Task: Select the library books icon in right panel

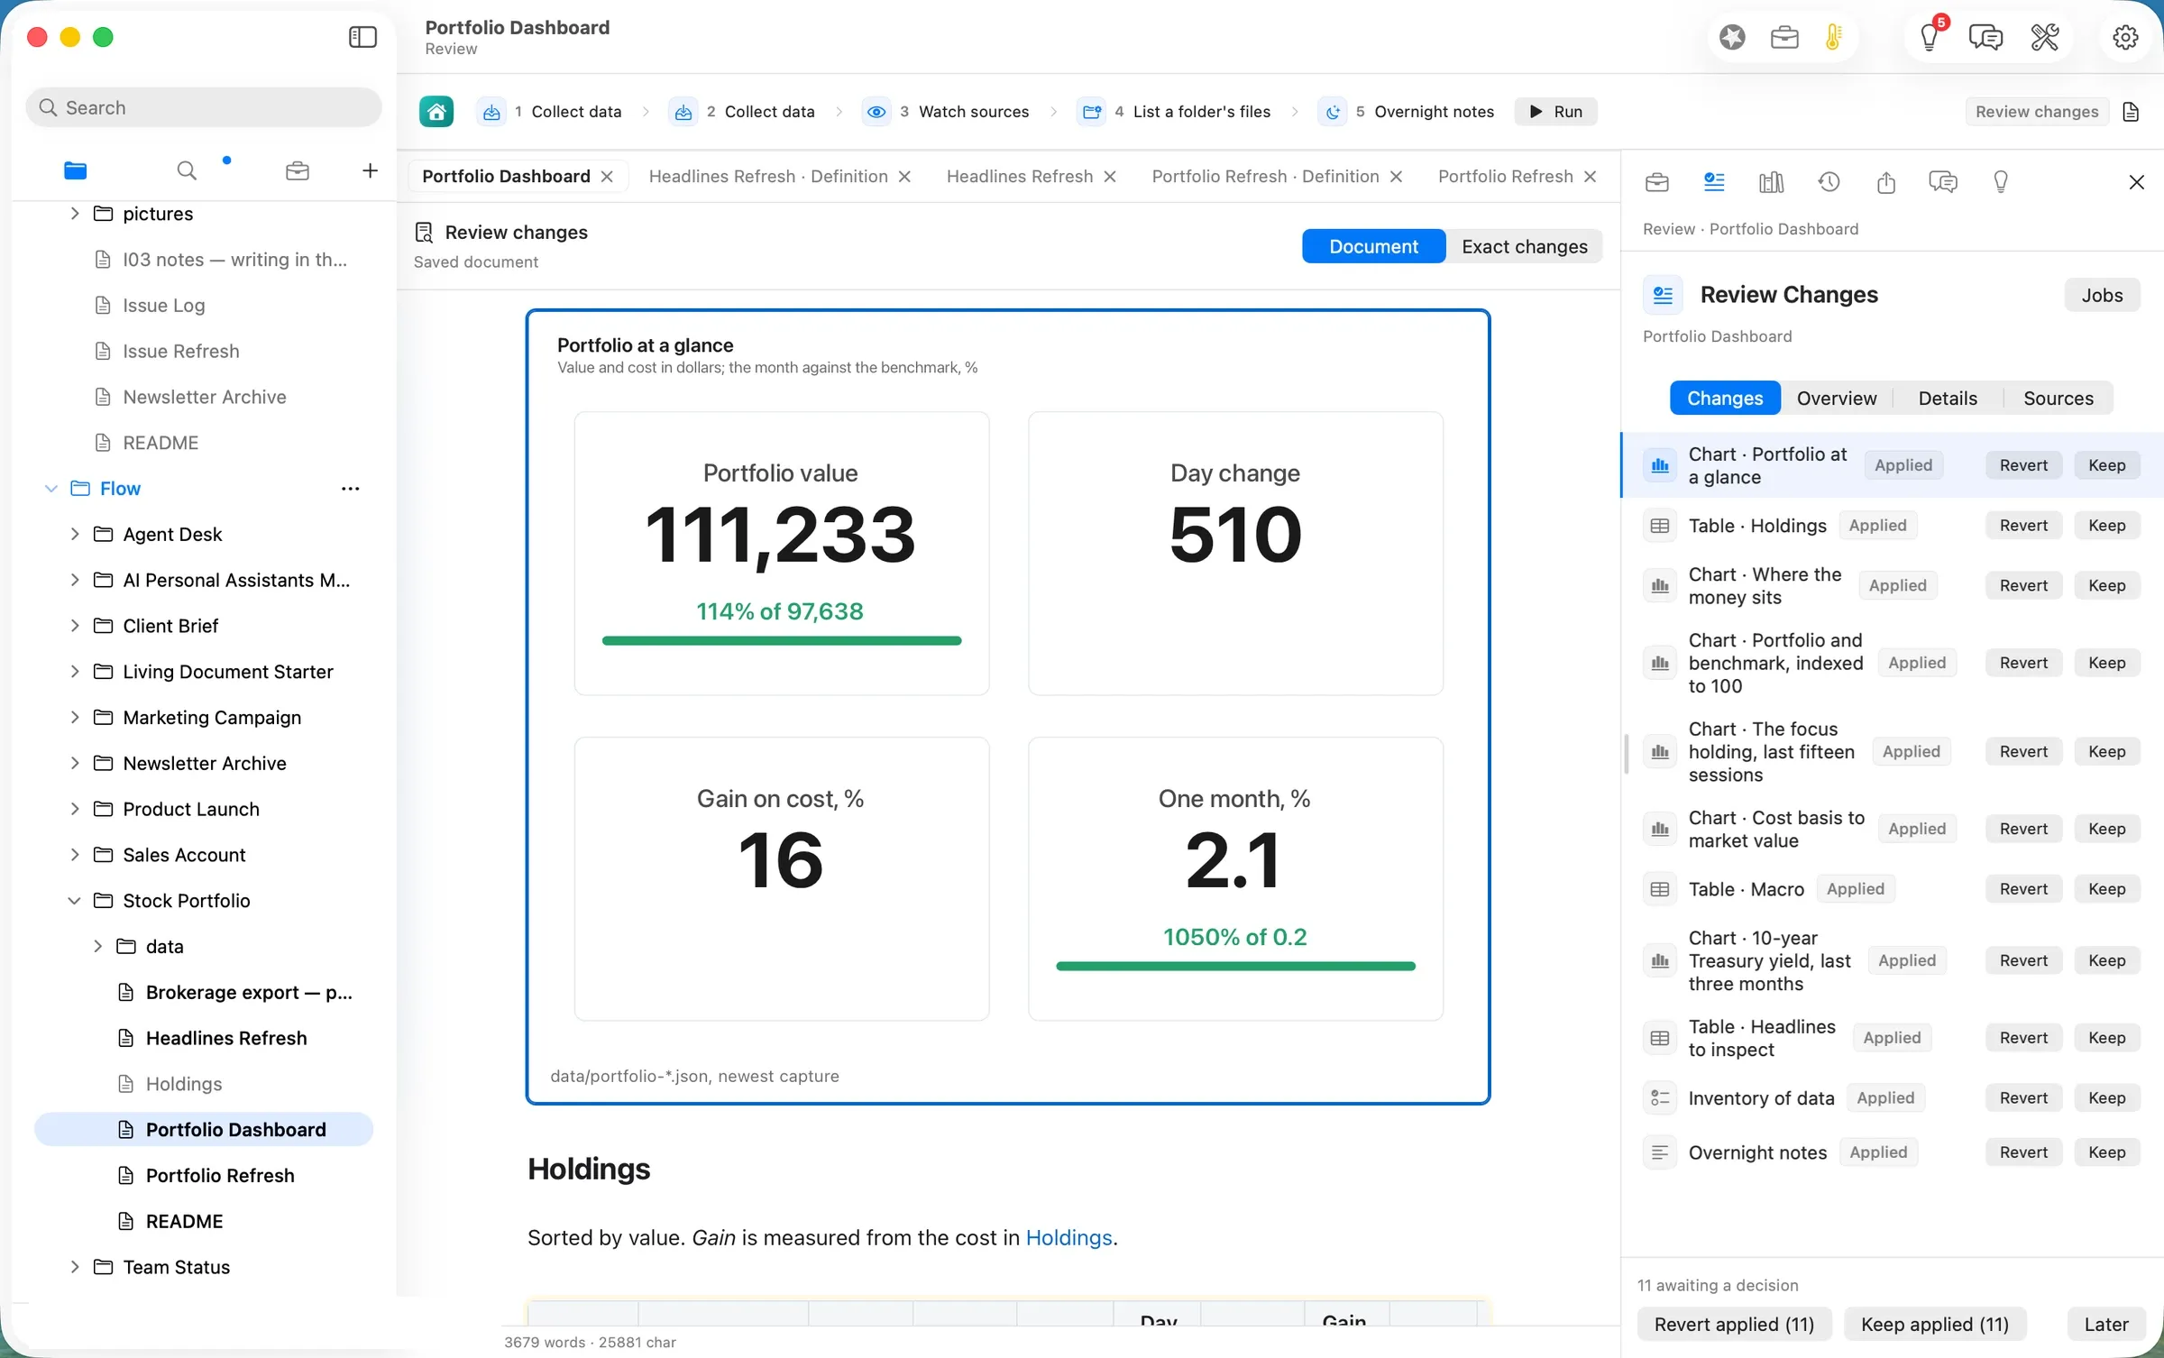Action: coord(1771,182)
